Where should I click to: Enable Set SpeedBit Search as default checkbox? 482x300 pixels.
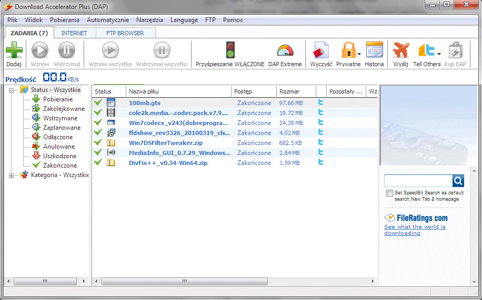click(x=389, y=193)
